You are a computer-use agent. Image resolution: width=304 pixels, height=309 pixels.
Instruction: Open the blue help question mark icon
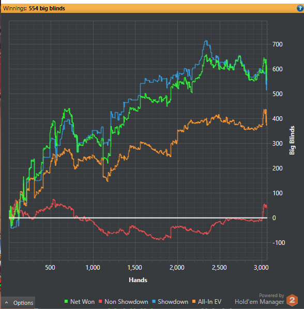pyautogui.click(x=300, y=8)
